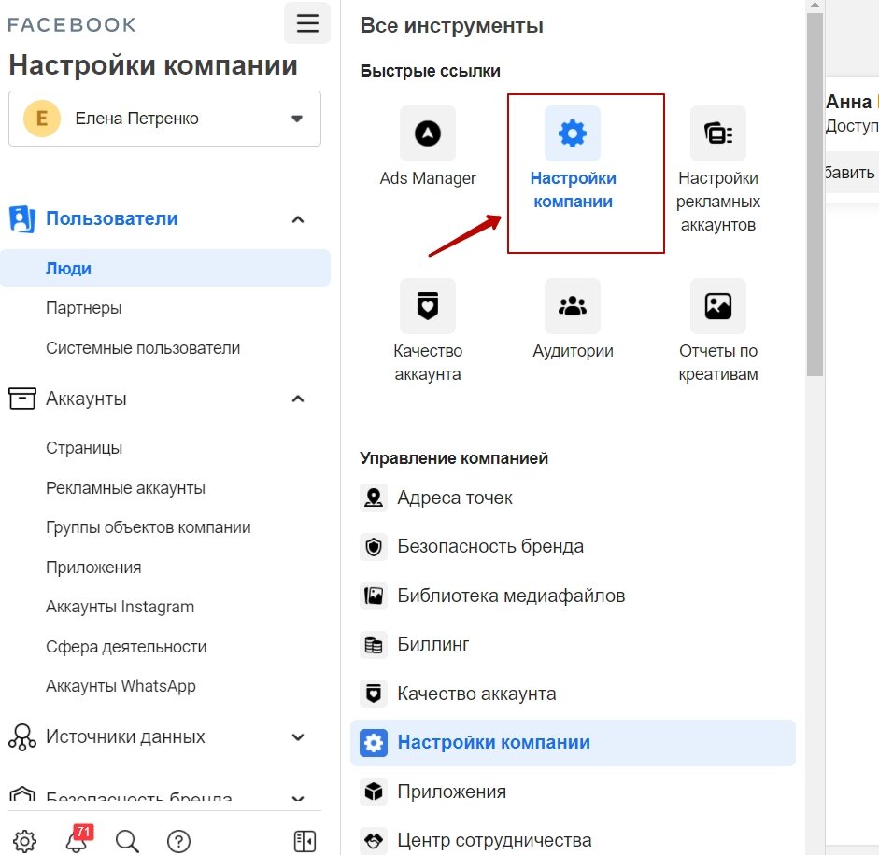879x855 pixels.
Task: Expand the Источники данных section chevron
Action: point(298,737)
